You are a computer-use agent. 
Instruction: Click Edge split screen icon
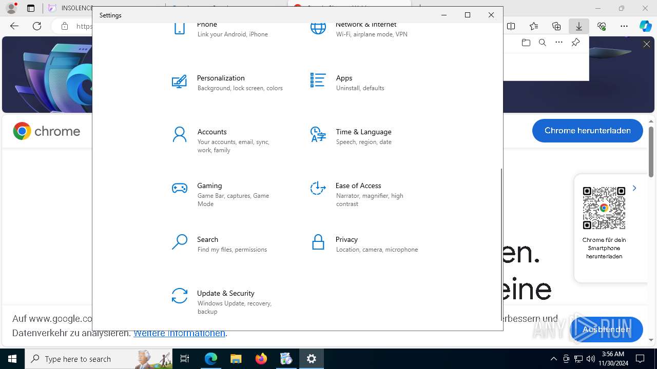pyautogui.click(x=511, y=26)
